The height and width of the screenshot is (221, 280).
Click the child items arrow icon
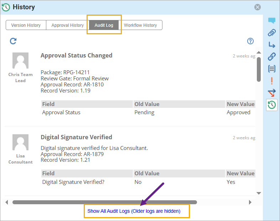272,45
